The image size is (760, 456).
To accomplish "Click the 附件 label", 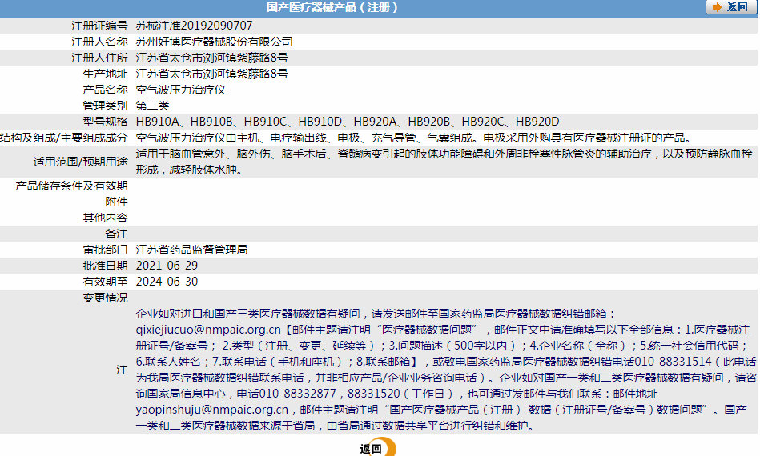I will tap(116, 202).
